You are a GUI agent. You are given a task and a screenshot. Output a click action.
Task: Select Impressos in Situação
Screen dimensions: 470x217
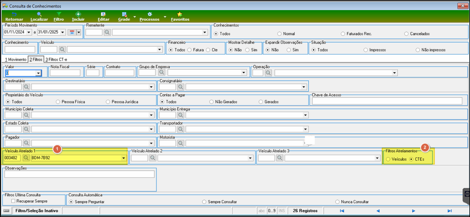(x=366, y=50)
